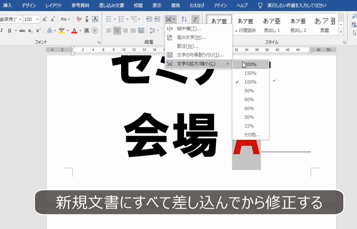Expand the Styles gallery arrow

click(x=340, y=32)
